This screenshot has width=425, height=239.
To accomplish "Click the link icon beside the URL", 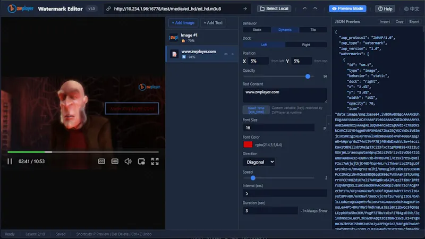I will point(108,8).
